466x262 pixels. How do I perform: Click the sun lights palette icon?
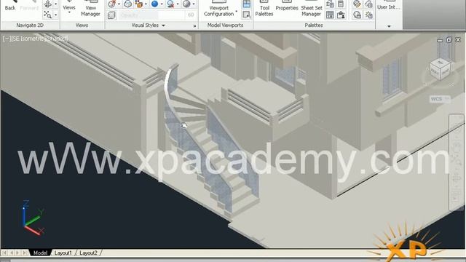(369, 15)
